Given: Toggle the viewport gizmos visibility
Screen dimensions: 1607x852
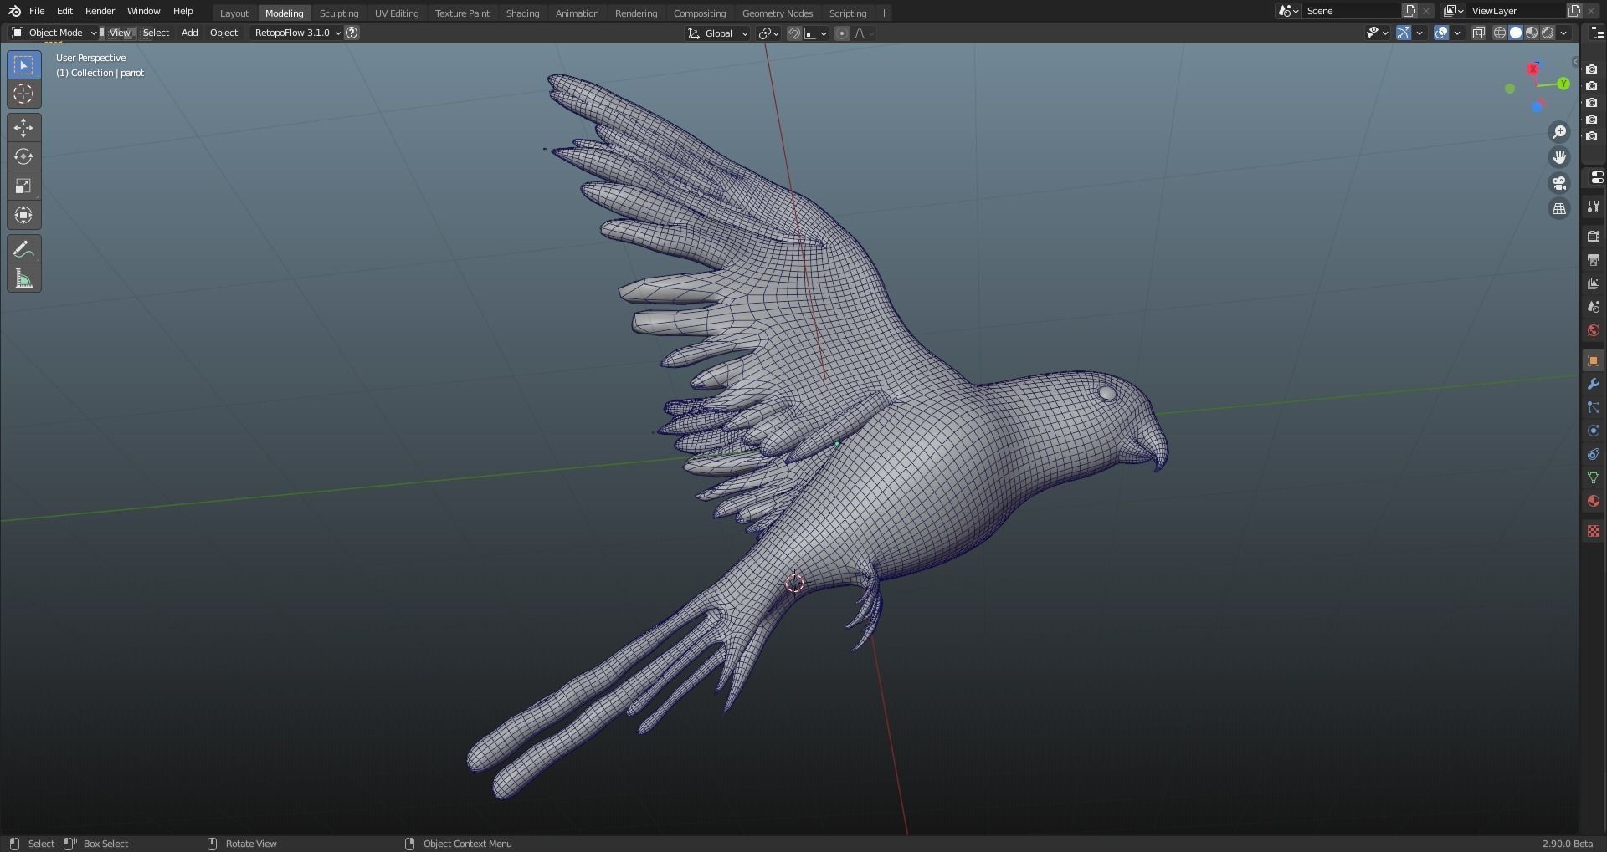Looking at the screenshot, I should point(1404,33).
